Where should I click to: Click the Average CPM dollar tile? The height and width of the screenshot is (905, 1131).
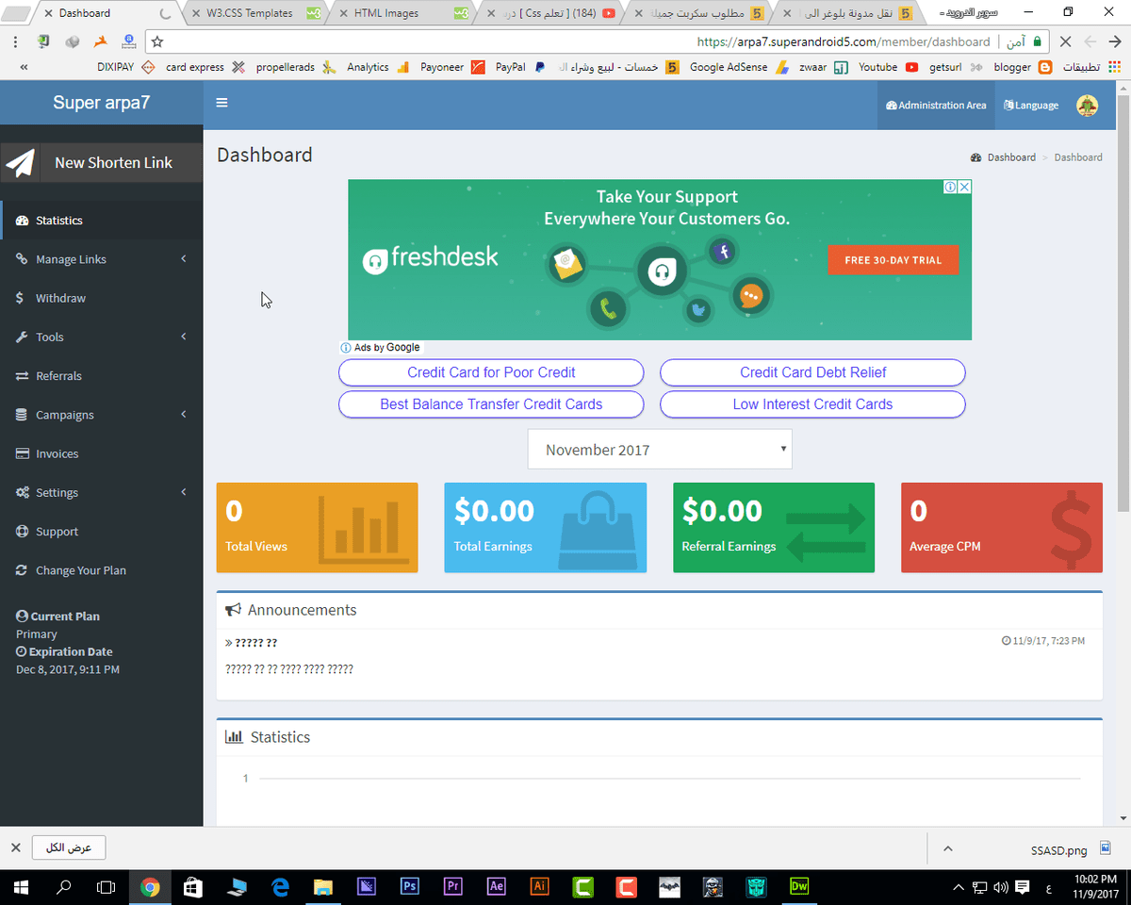point(1001,527)
